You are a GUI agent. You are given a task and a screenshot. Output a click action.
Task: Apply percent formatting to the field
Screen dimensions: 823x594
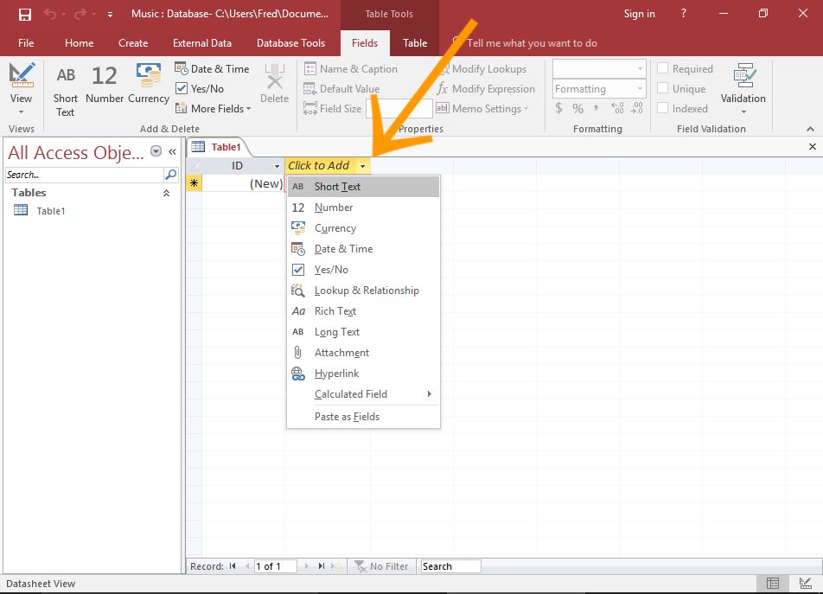[x=577, y=109]
